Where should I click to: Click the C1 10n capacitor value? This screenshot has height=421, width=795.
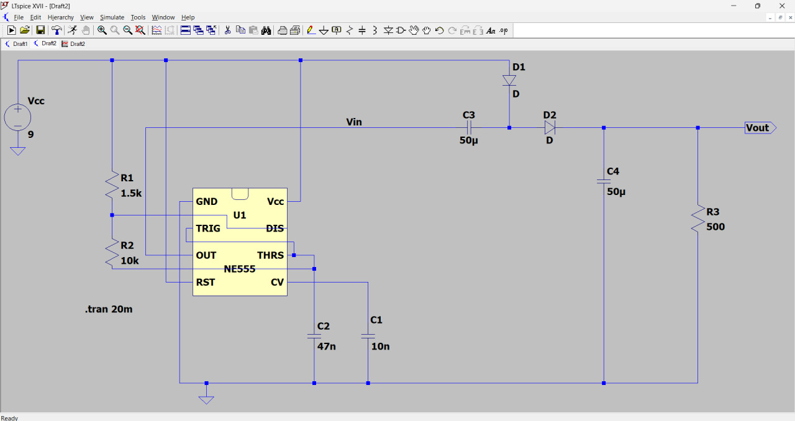pos(380,346)
